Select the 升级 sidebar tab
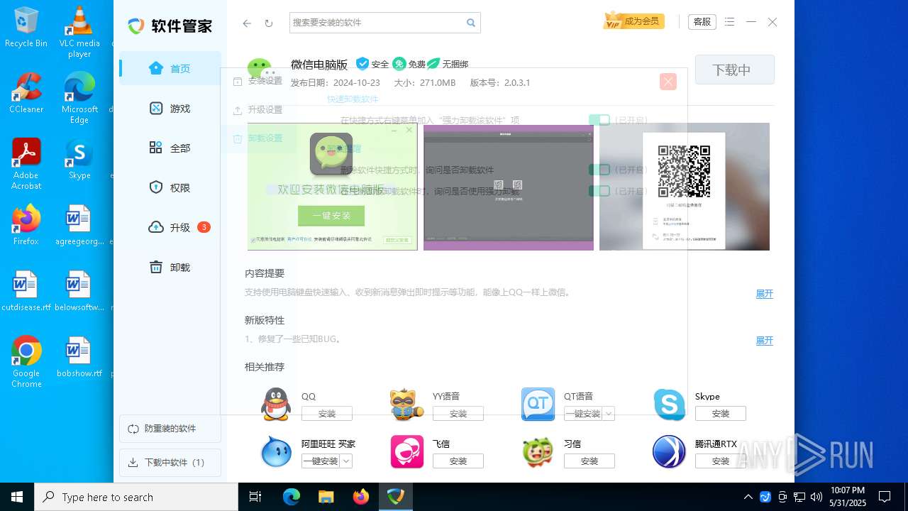The height and width of the screenshot is (511, 908). [170, 228]
